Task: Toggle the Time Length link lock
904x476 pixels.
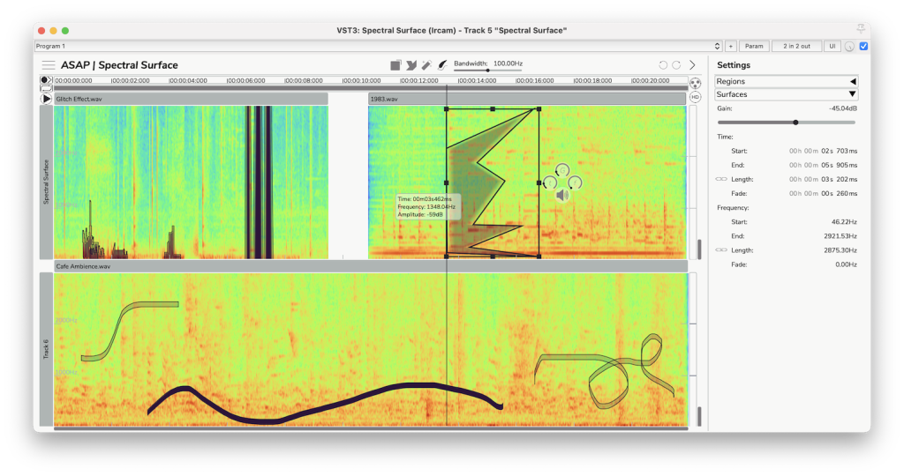Action: pyautogui.click(x=721, y=179)
